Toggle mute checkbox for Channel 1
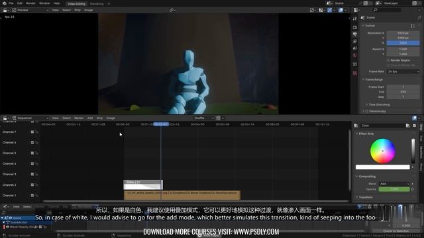 (x=32, y=196)
